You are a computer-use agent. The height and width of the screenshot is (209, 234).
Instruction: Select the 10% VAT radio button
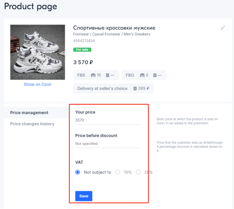[118, 172]
